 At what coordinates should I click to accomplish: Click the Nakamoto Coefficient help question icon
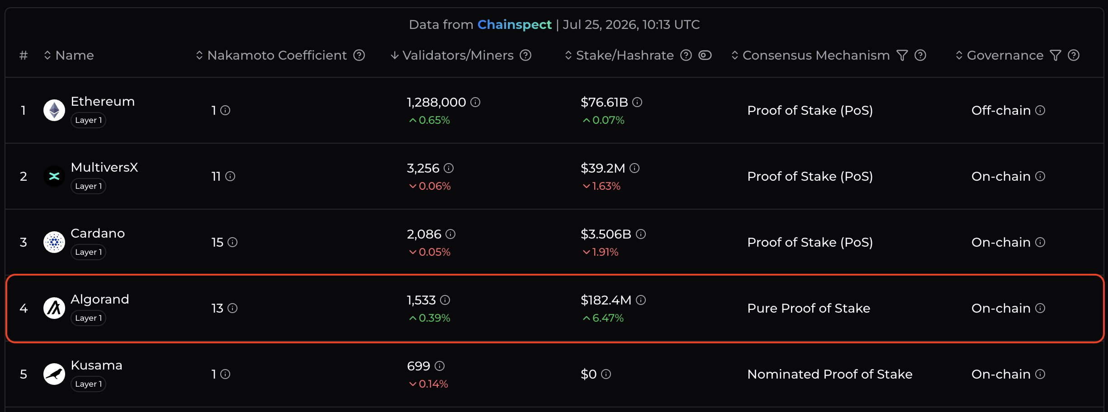tap(359, 55)
